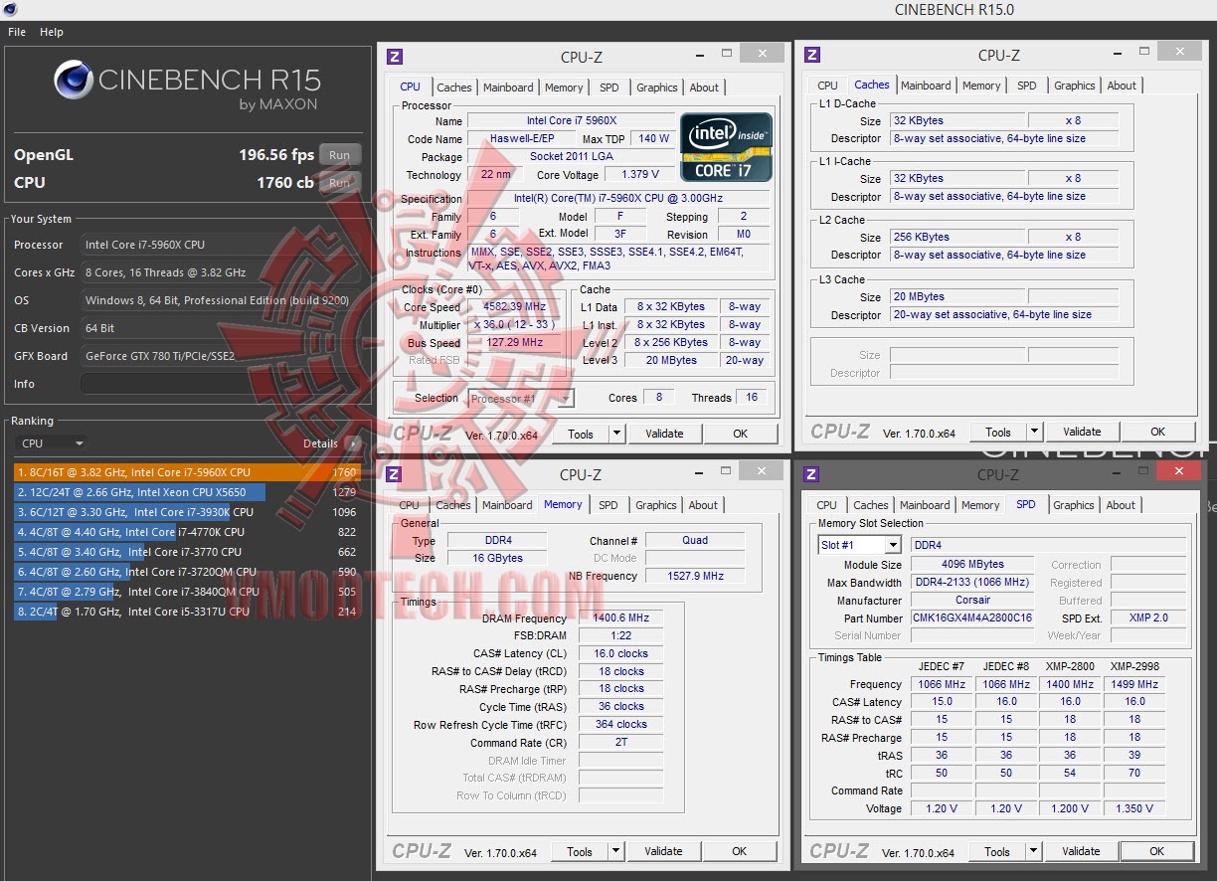Click Validate in CPU-Z Caches window

pos(1082,432)
